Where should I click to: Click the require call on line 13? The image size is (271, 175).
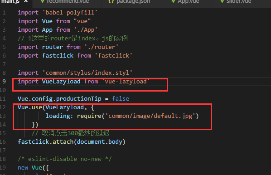click(x=89, y=116)
